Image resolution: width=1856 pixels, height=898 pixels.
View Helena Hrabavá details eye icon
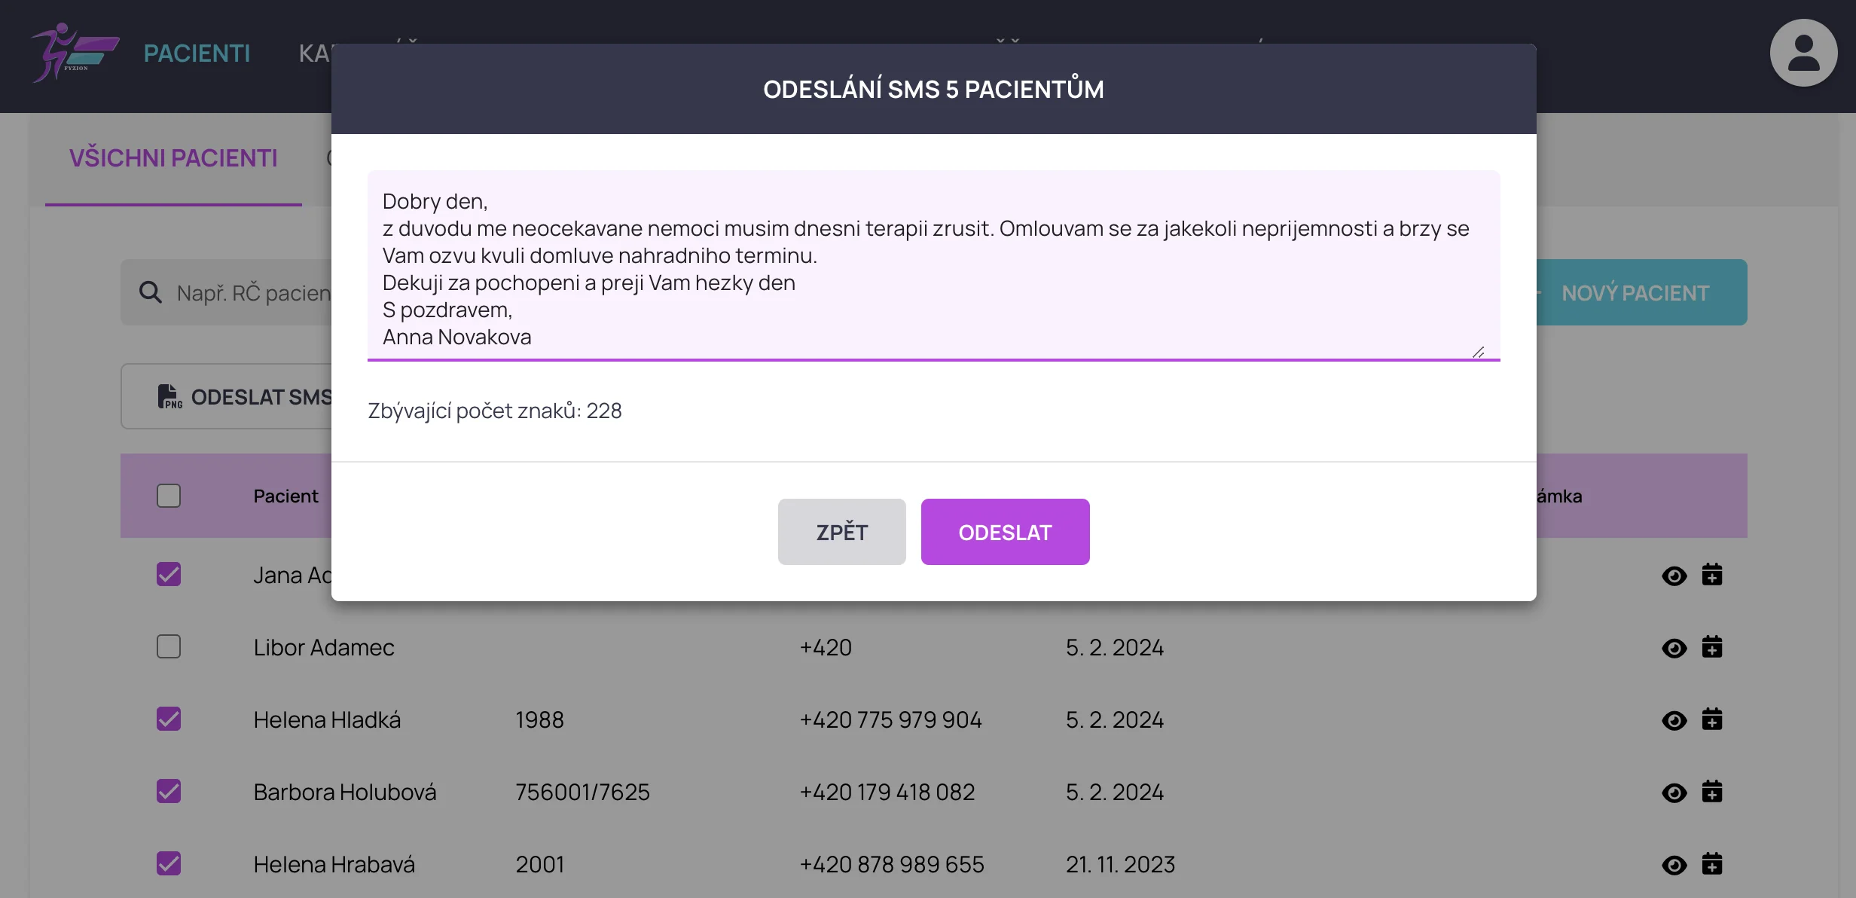[1674, 865]
